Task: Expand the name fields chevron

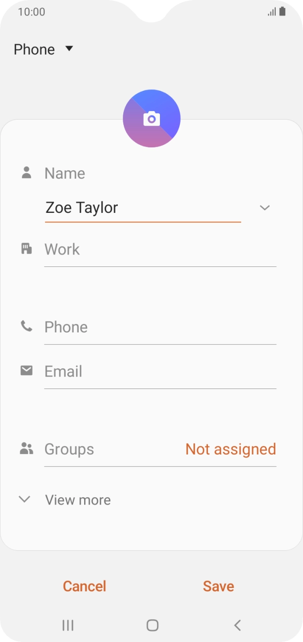Action: (x=265, y=207)
